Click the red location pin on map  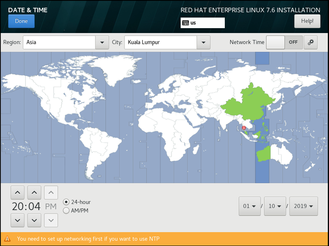point(244,128)
